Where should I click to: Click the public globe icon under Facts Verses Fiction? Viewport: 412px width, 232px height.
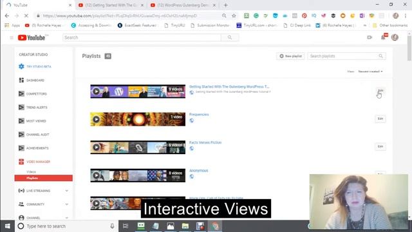pos(192,148)
